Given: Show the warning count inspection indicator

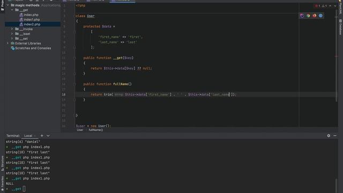Looking at the screenshot, I should 324,6.
